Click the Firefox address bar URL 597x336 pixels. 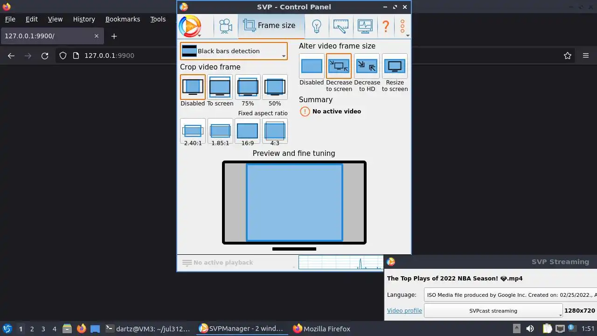point(109,56)
